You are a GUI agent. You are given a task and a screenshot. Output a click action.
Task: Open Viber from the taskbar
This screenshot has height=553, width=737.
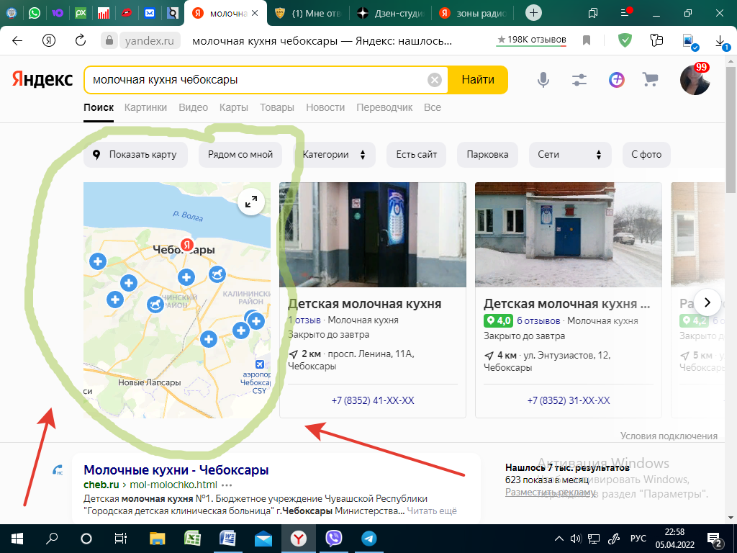tap(334, 539)
